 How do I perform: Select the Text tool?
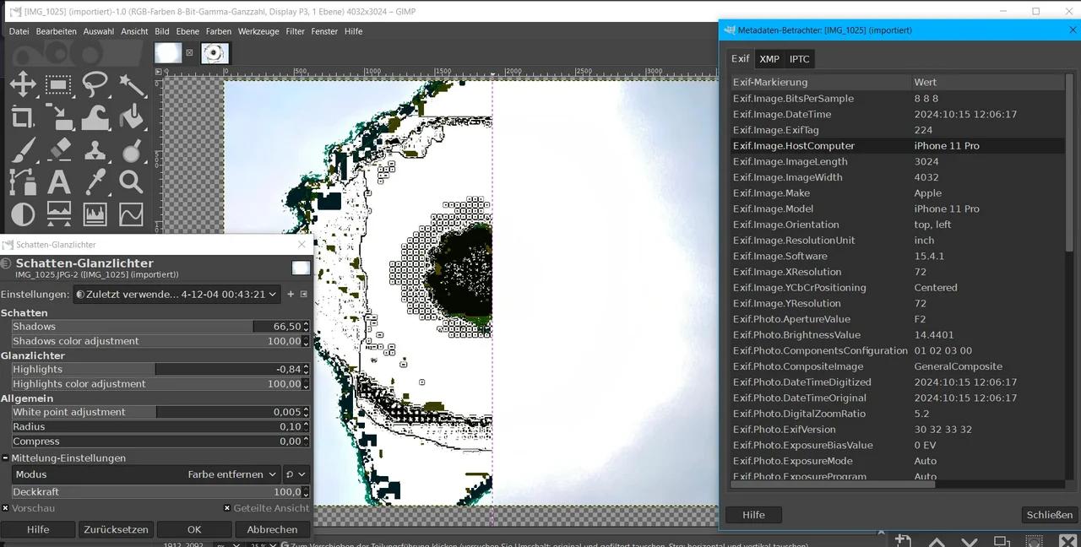click(x=59, y=182)
